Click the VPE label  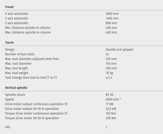pyautogui.click(x=8, y=127)
